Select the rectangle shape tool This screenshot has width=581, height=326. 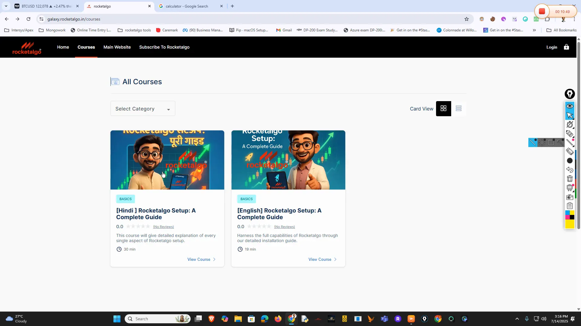tap(551, 142)
